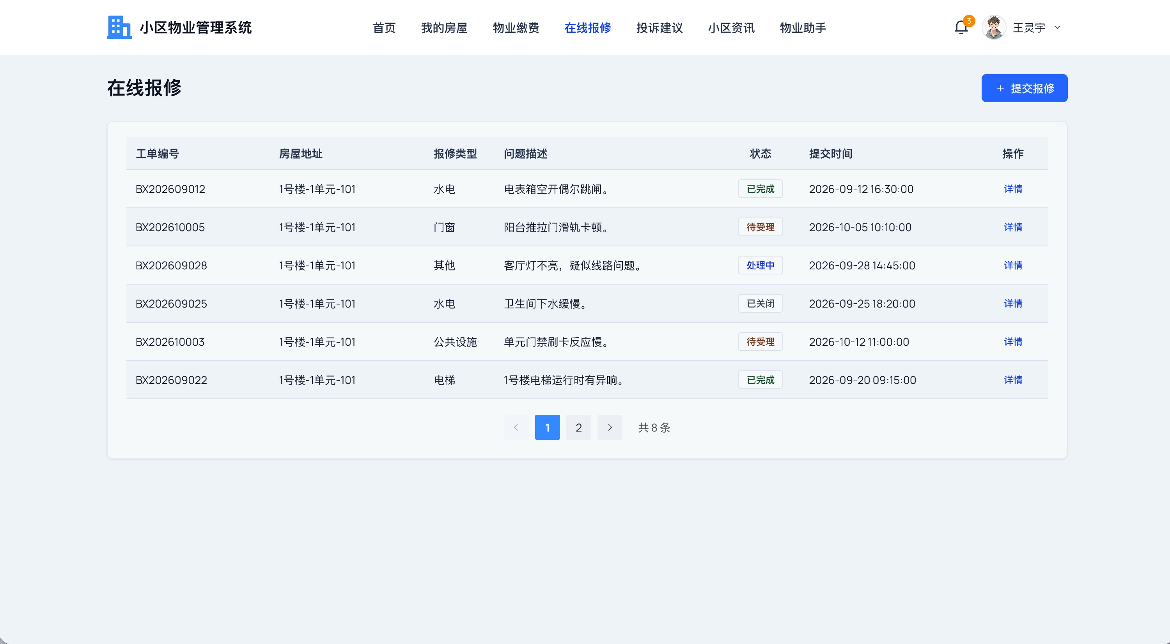This screenshot has width=1170, height=644.
Task: Click the 状态 column header
Action: (760, 153)
